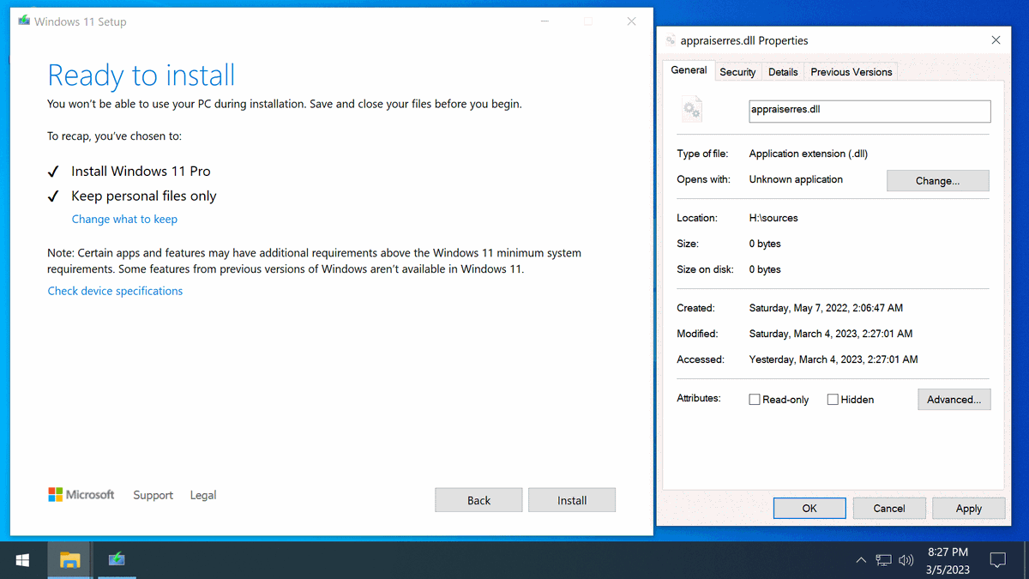Click the appraiserres.dll file icon

click(691, 109)
